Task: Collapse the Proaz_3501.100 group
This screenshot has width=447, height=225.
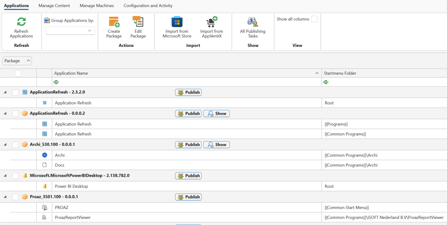Action: pos(5,197)
